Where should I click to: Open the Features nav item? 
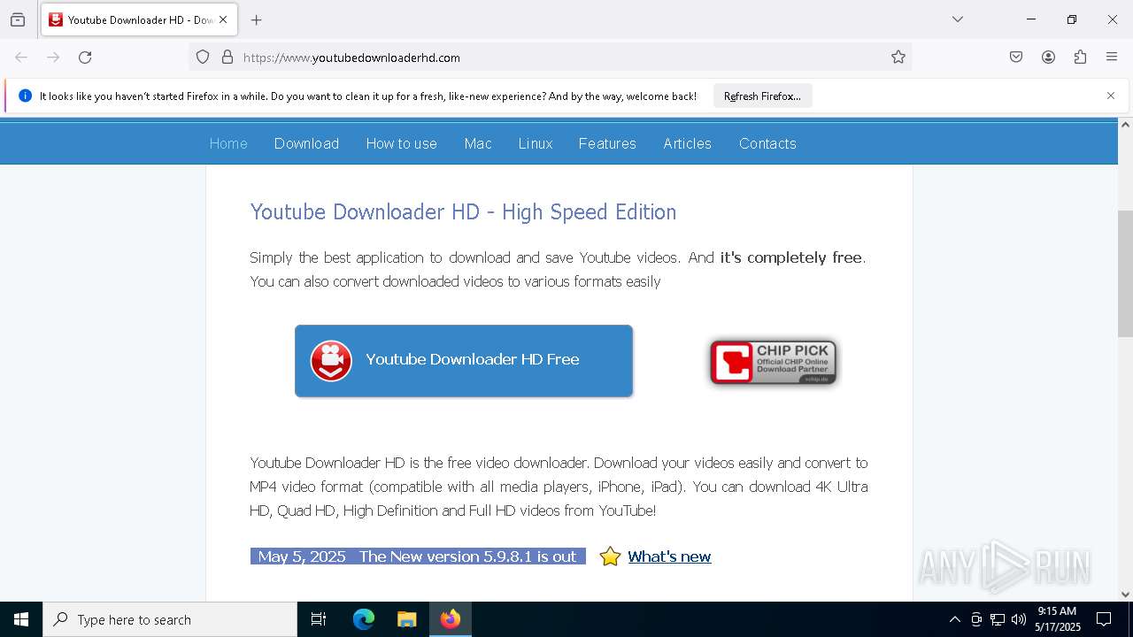pyautogui.click(x=607, y=143)
